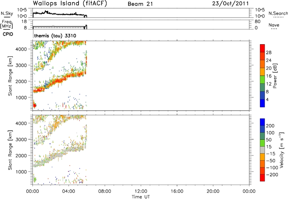Click the 'CPID' label
The height and width of the screenshot is (199, 288).
point(8,34)
